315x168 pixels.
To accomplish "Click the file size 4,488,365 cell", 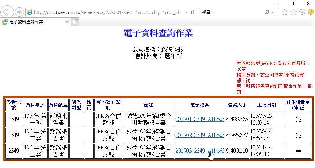I will pyautogui.click(x=237, y=119).
